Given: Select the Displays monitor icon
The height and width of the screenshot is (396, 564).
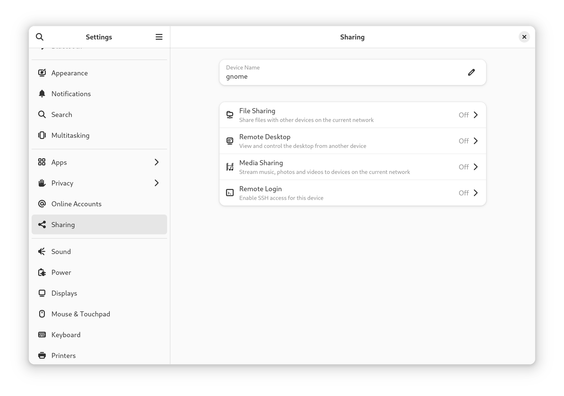Looking at the screenshot, I should [42, 293].
